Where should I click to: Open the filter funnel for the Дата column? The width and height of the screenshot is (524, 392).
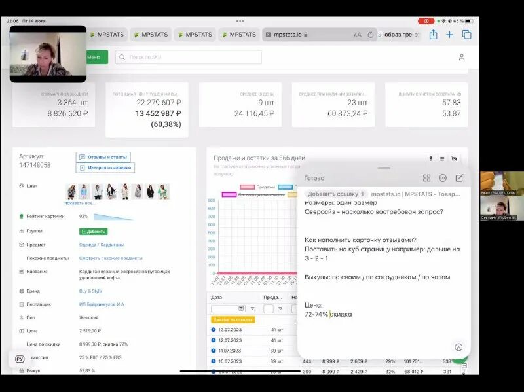[252, 309]
